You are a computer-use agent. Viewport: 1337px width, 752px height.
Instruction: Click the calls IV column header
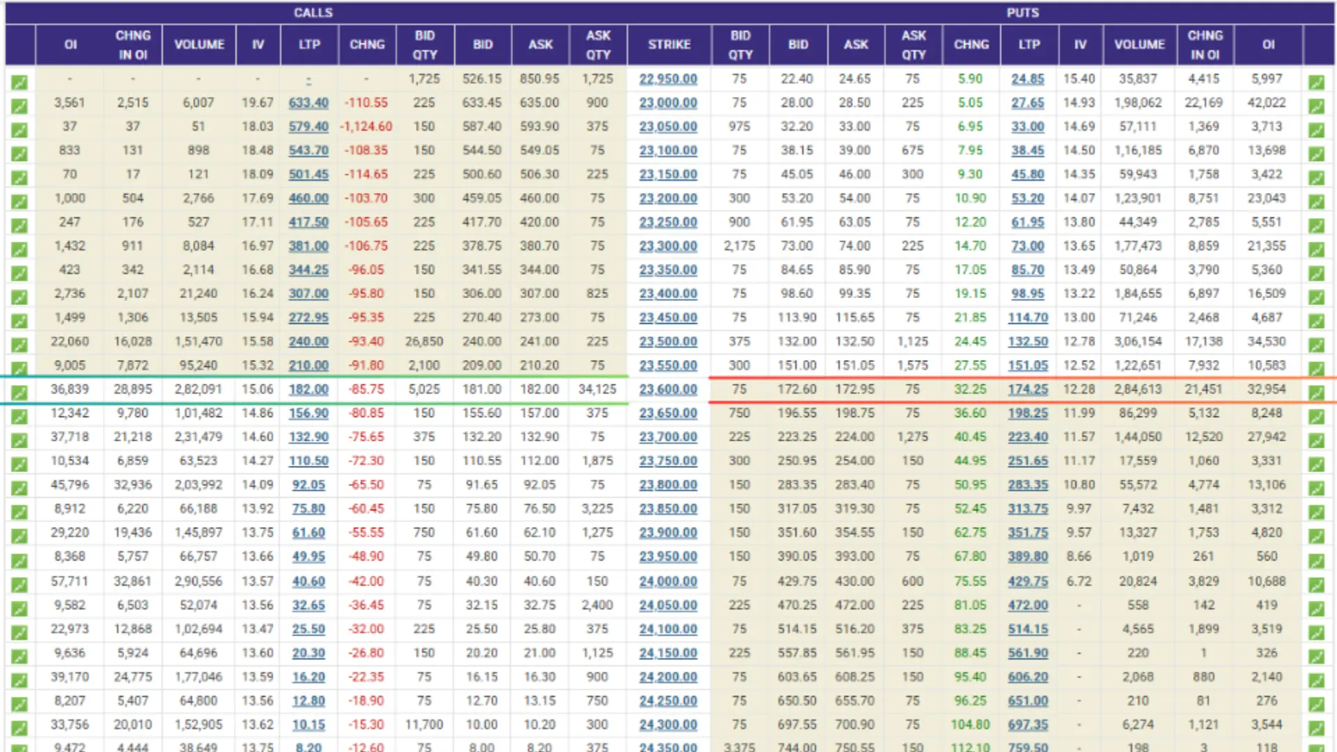point(258,45)
